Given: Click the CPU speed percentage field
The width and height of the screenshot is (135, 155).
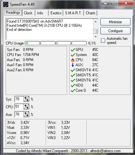Looking at the screenshot, I should click(x=19, y=107).
